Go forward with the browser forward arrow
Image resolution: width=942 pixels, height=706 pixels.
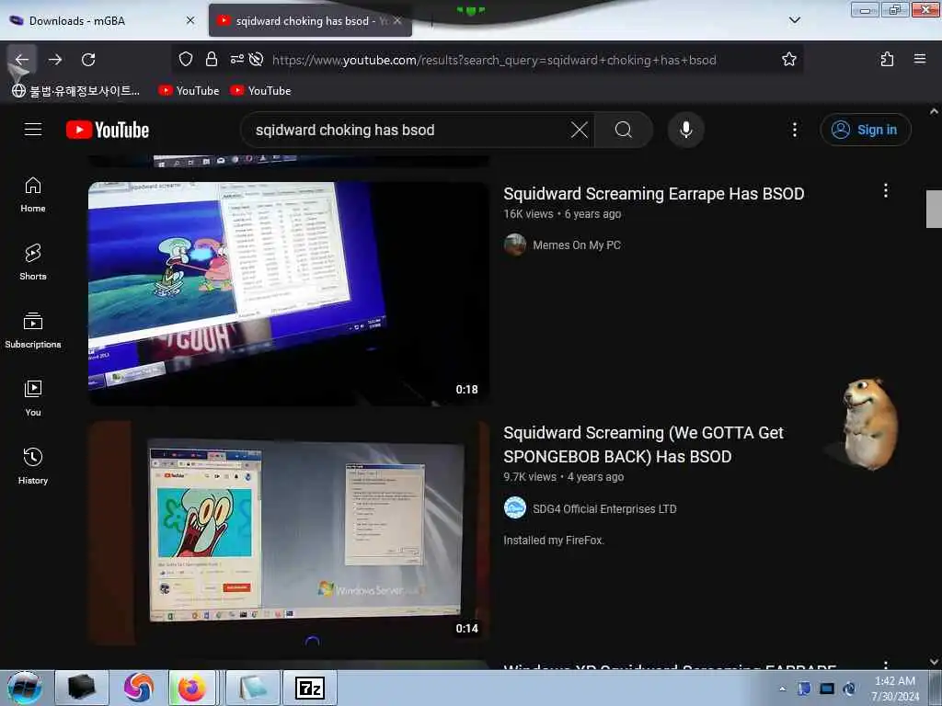(55, 60)
